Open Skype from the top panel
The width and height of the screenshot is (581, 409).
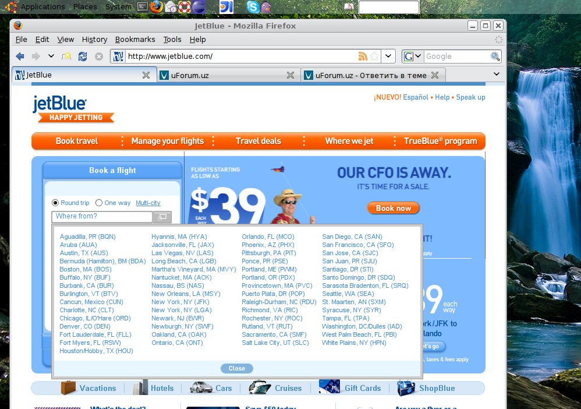coord(253,6)
